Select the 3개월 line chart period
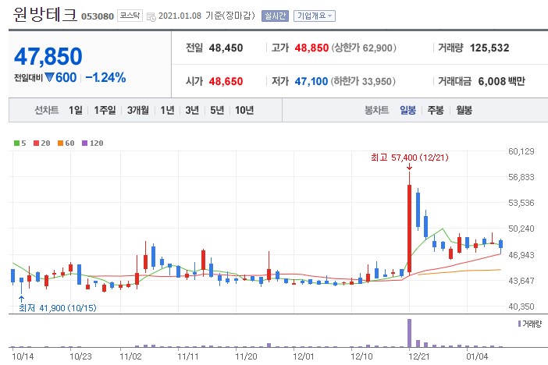548x365 pixels. tap(137, 111)
